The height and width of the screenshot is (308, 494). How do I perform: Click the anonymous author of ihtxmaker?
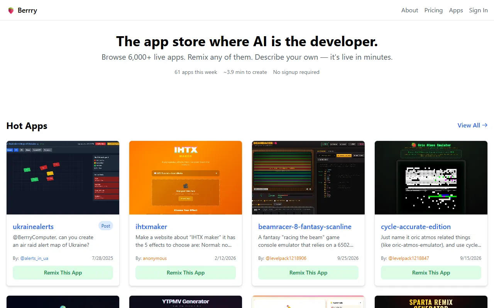click(x=155, y=258)
